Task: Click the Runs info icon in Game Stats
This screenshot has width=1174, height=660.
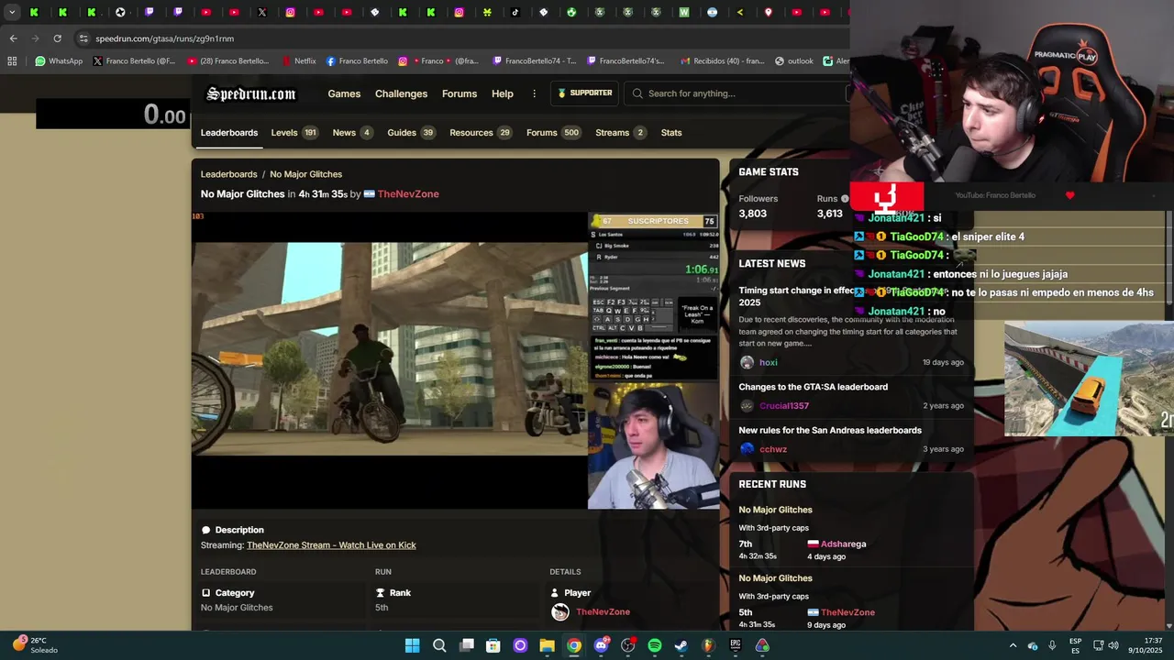Action: [x=845, y=199]
